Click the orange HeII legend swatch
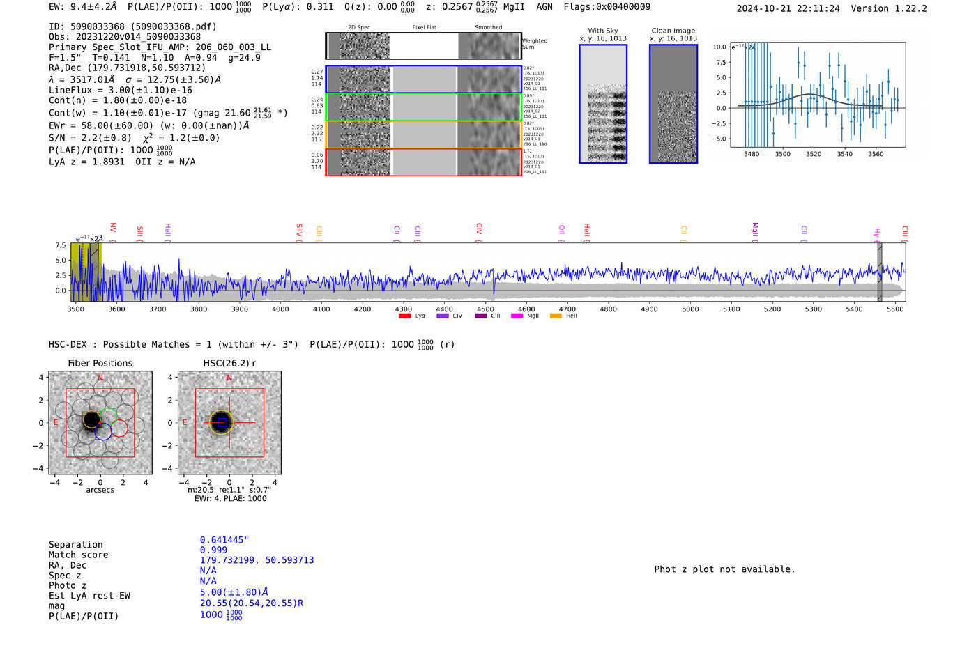 tap(556, 316)
